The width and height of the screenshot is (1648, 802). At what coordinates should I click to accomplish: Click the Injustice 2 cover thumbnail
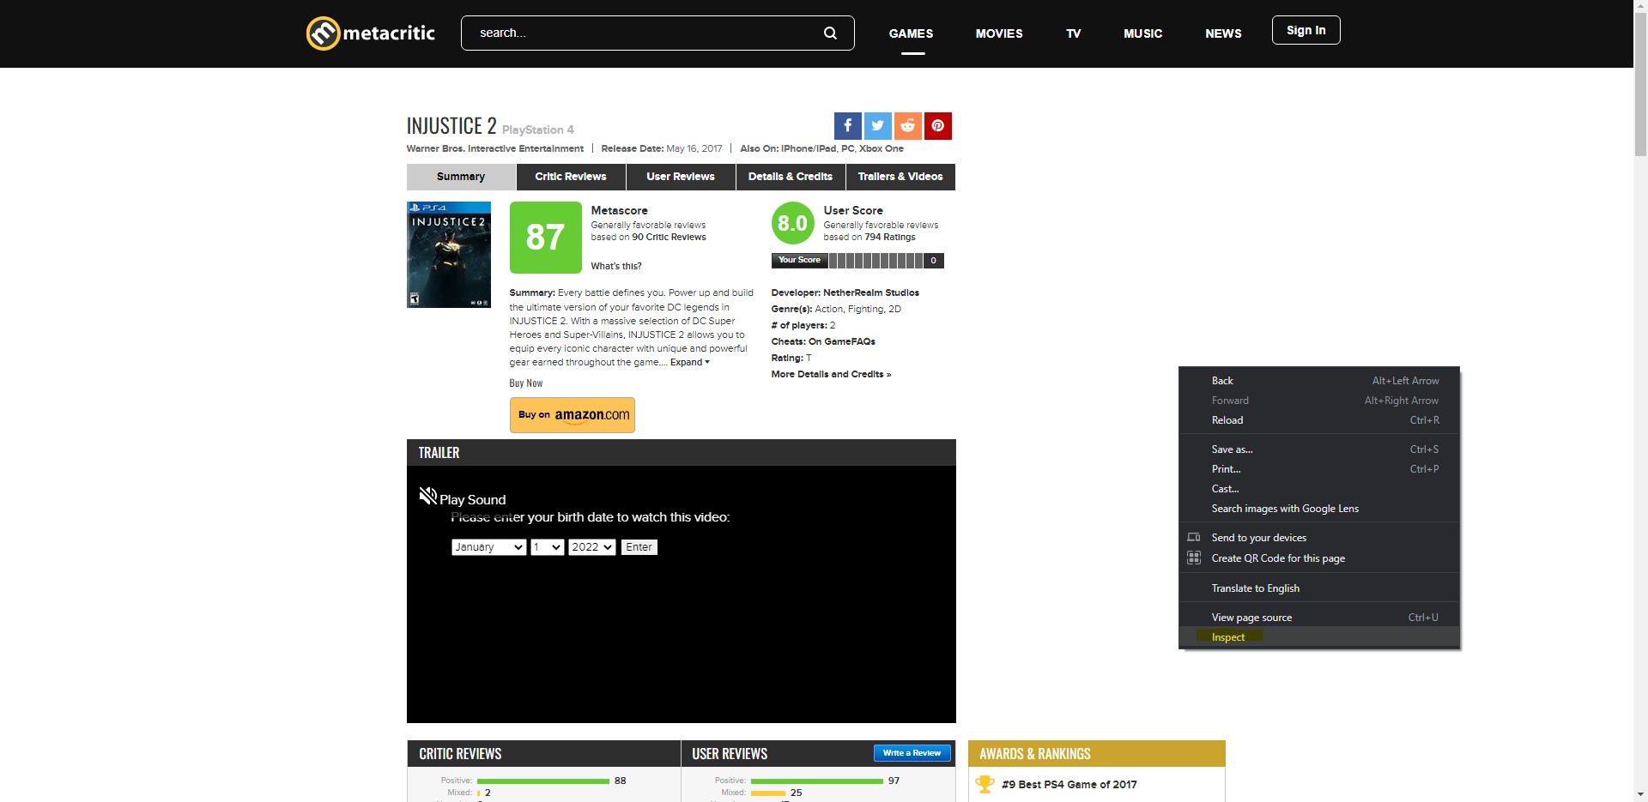tap(449, 255)
